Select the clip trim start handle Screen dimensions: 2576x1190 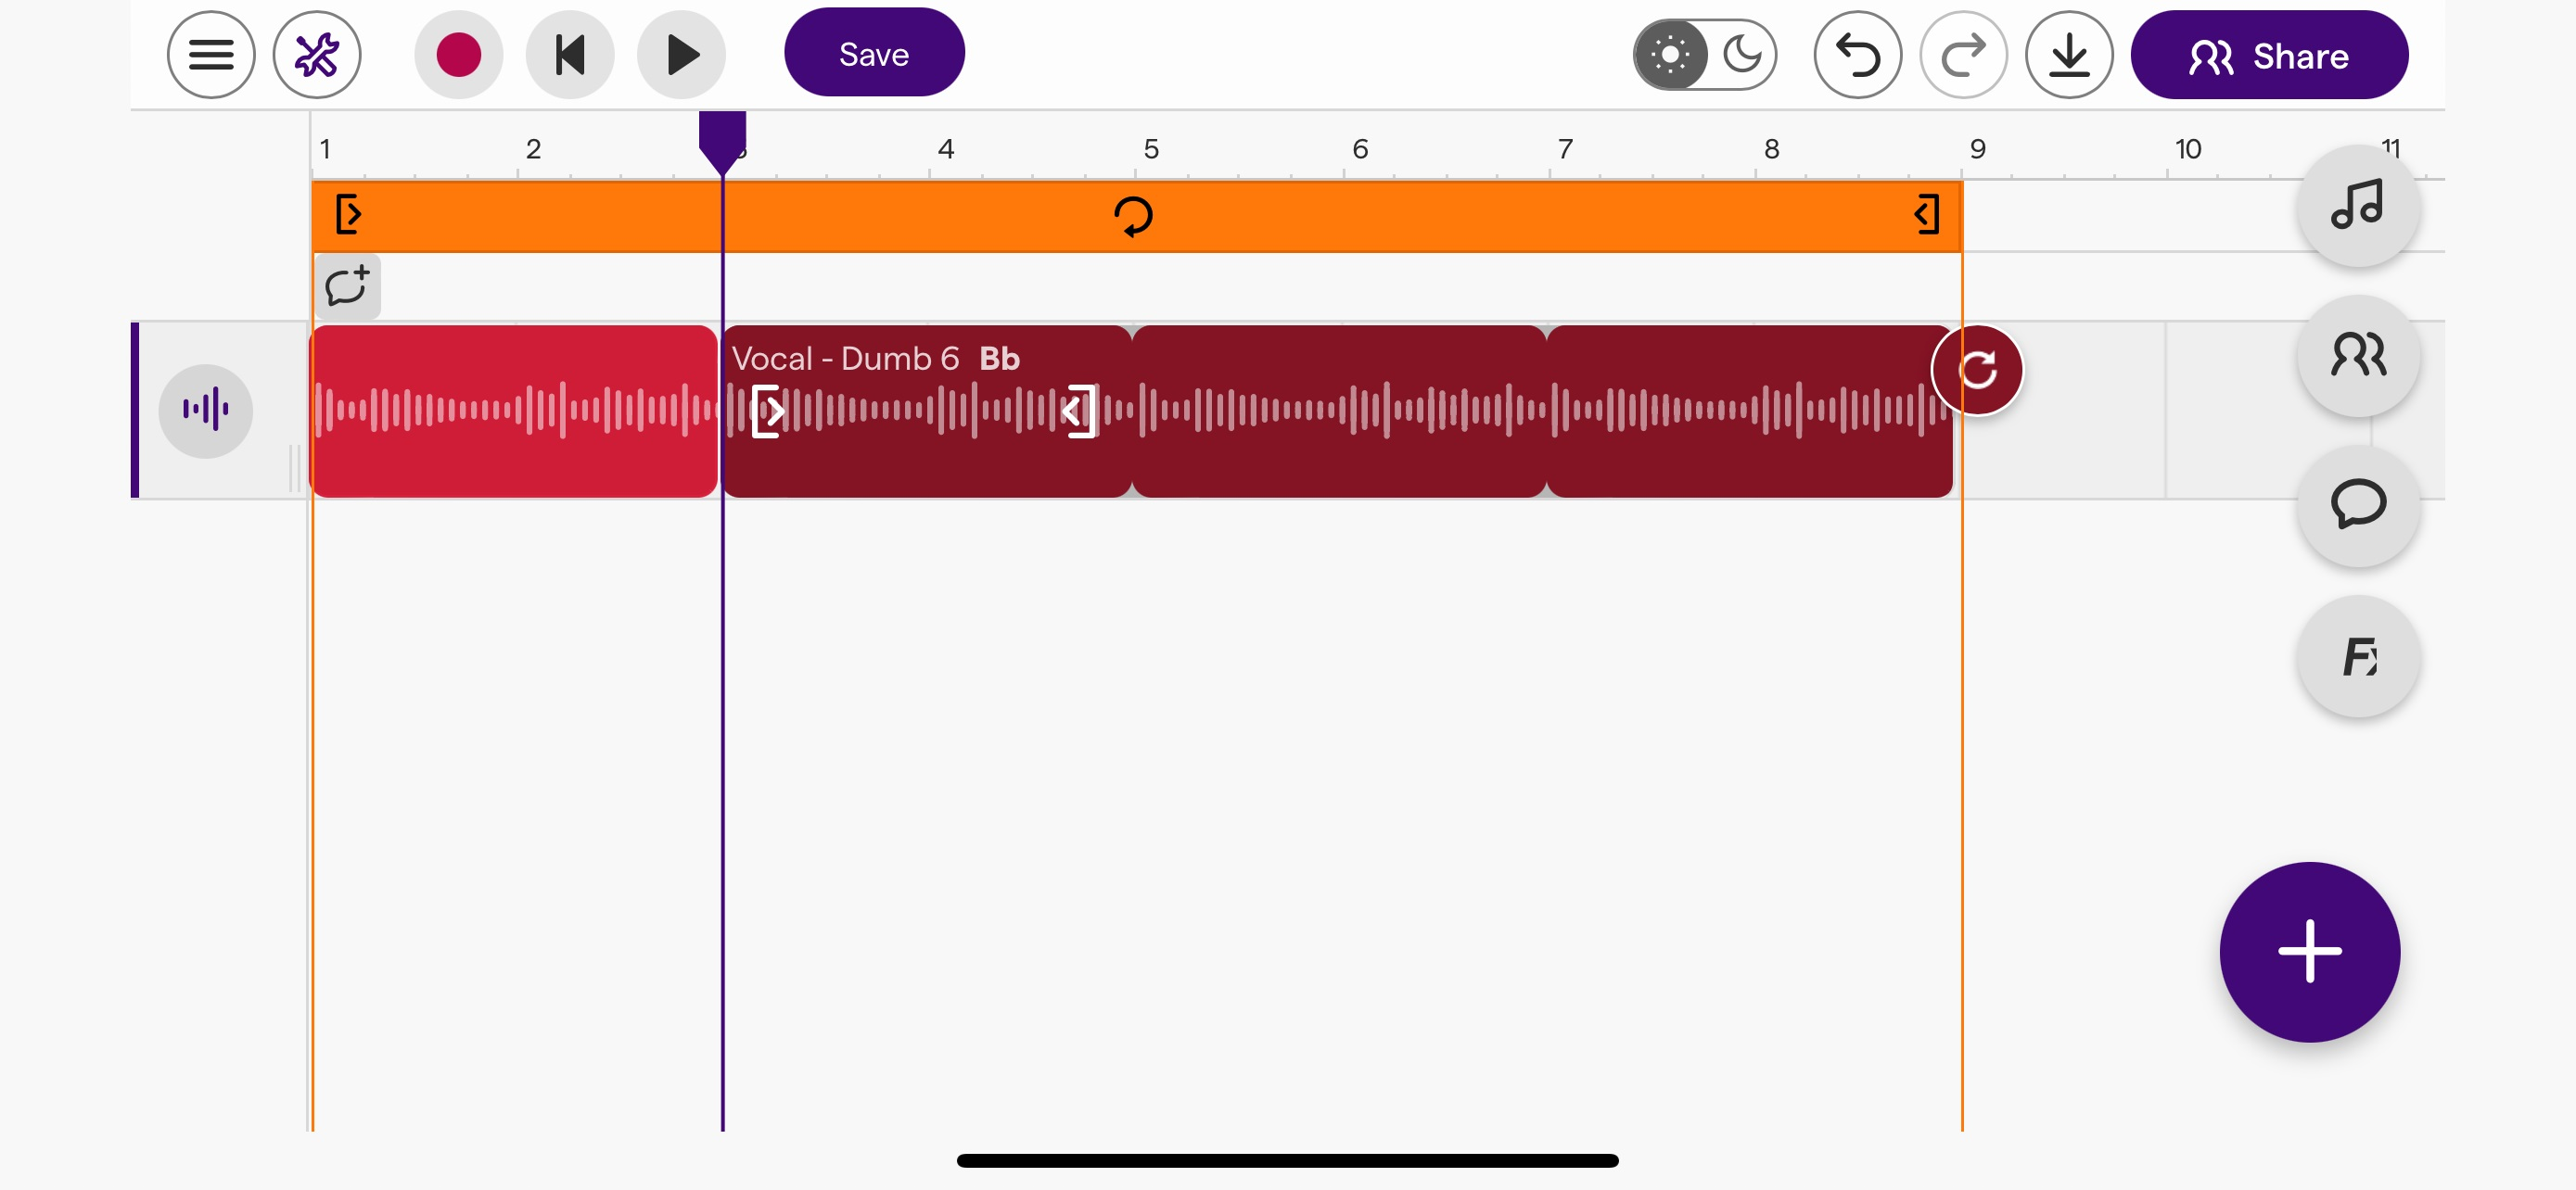pos(767,411)
